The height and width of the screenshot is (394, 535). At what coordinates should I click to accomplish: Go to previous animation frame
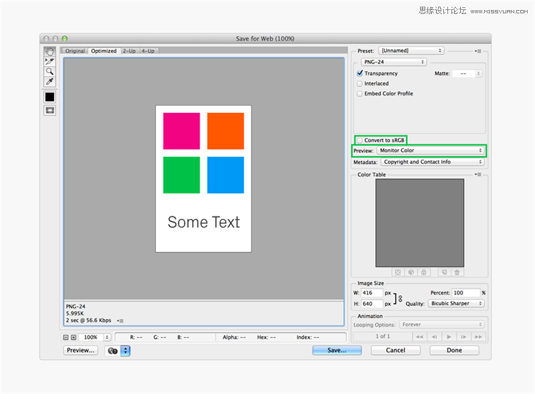[x=434, y=337]
